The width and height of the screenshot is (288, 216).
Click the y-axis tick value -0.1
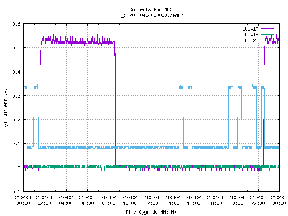click(x=15, y=192)
